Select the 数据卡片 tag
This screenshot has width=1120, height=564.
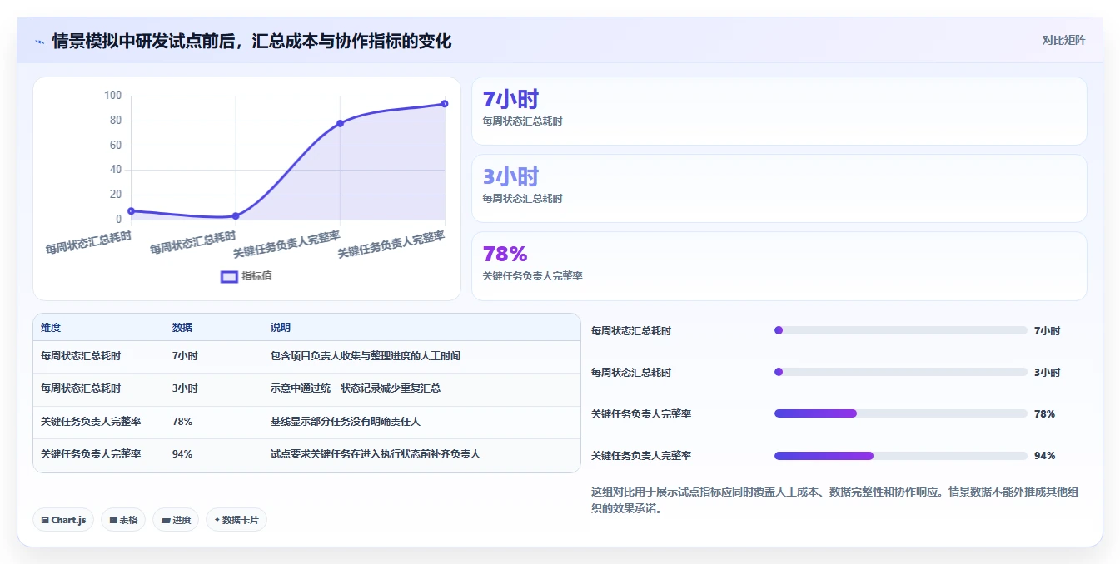(236, 520)
